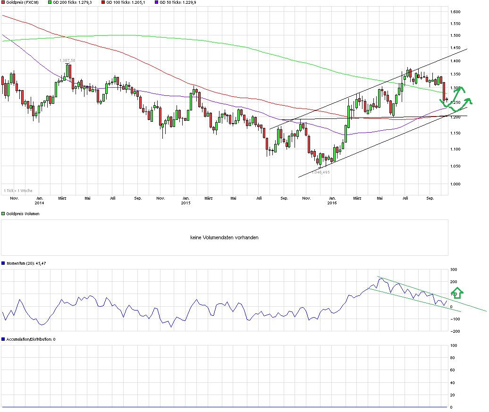
Task: Select the 'GD 100 Ticks: 1.205,1' label
Action: pyautogui.click(x=126, y=2)
